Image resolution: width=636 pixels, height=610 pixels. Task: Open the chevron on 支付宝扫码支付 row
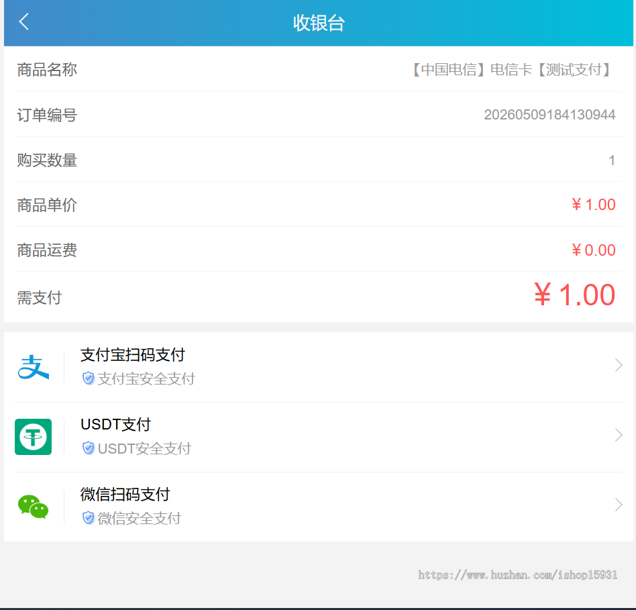619,365
